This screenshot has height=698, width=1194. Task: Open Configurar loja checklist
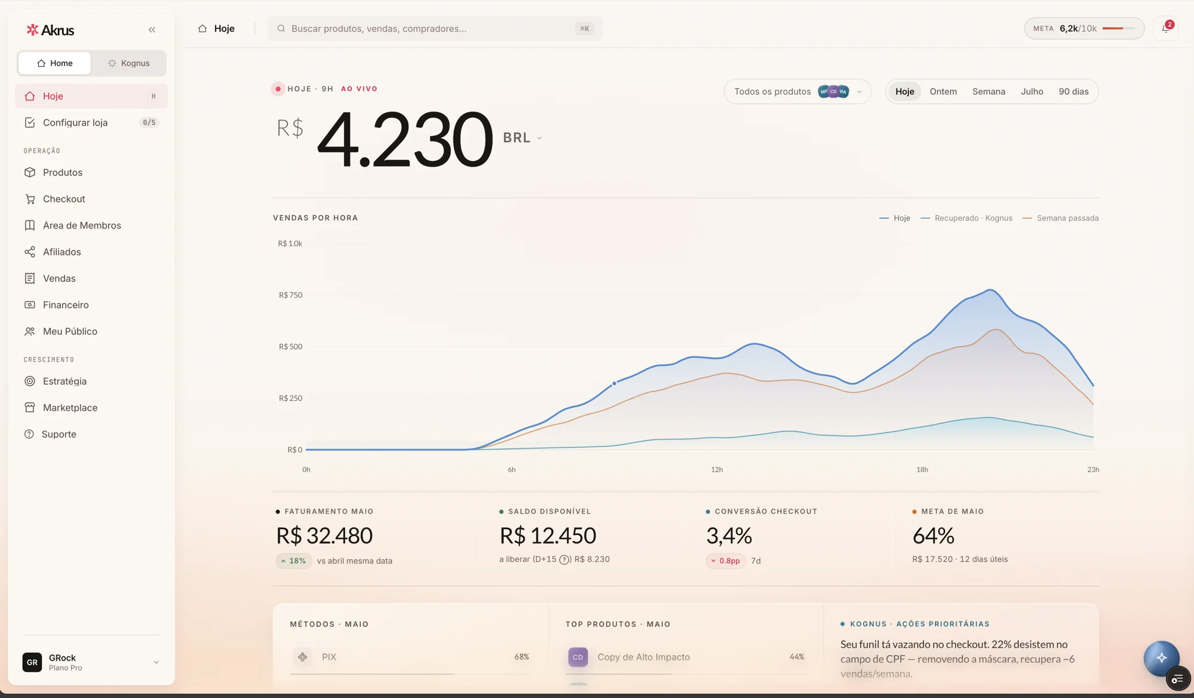91,122
